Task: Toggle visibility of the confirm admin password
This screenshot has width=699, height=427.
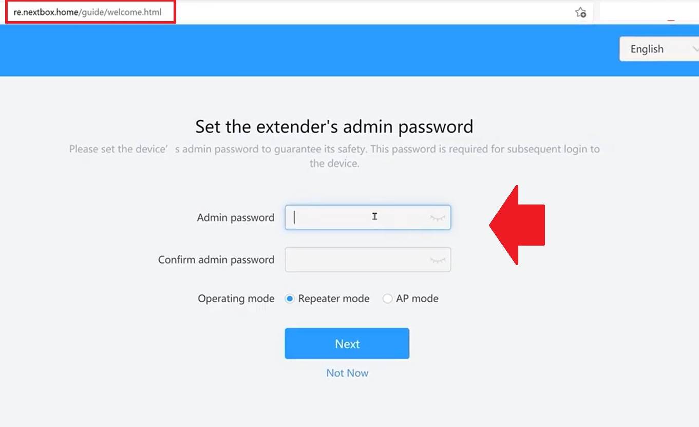Action: click(x=437, y=260)
